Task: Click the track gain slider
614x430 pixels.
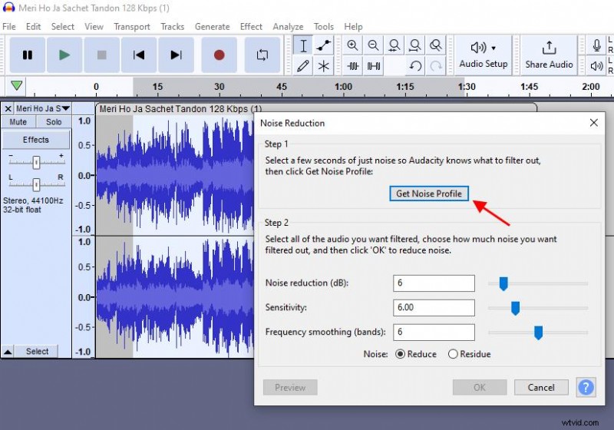Action: click(x=36, y=162)
